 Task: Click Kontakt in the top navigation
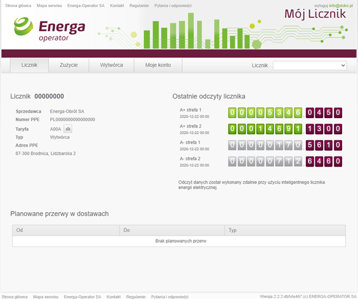click(x=117, y=6)
